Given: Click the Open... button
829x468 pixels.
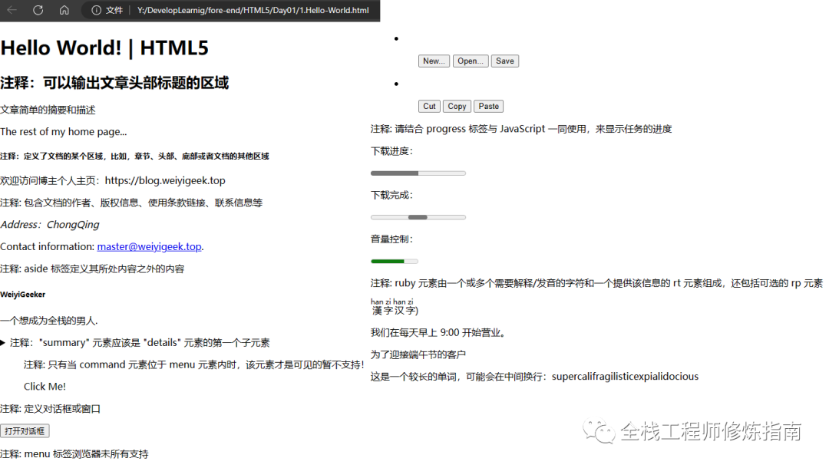Looking at the screenshot, I should (x=471, y=61).
